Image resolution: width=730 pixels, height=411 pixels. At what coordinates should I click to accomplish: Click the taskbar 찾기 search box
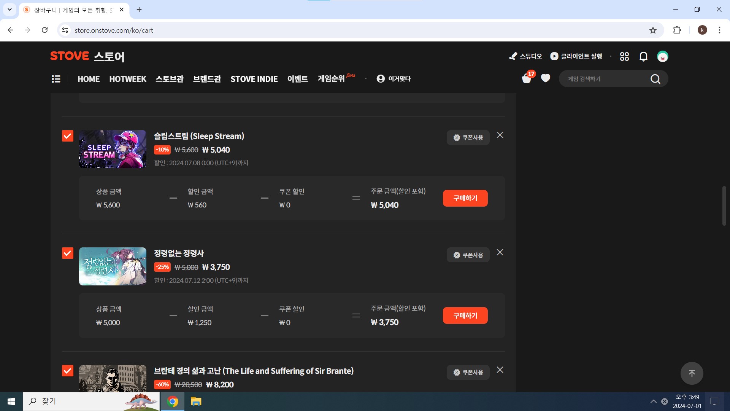point(91,401)
